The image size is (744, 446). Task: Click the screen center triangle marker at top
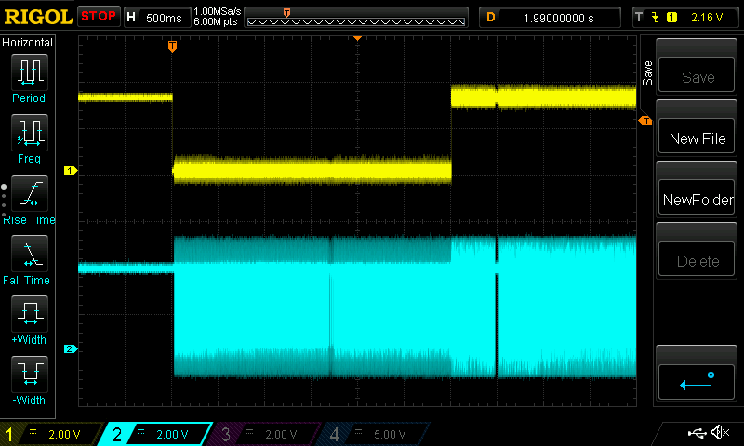tap(357, 38)
